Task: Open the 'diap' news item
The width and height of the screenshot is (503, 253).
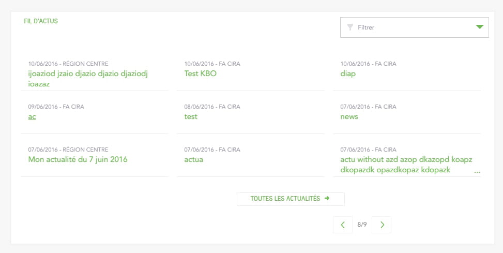Action: [348, 74]
